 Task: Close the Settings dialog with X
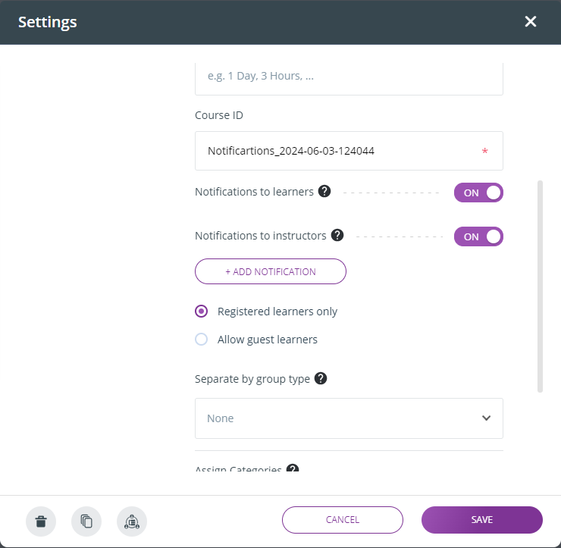[530, 21]
